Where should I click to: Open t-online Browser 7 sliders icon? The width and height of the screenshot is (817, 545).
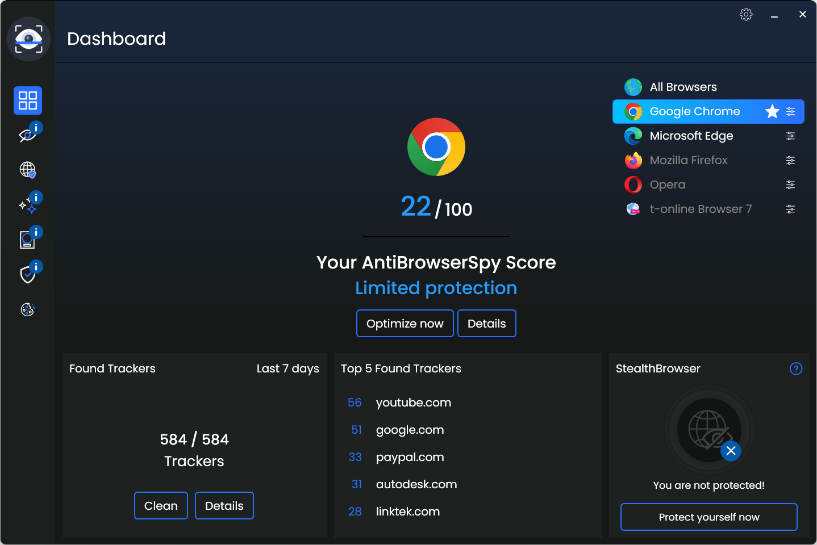click(790, 209)
